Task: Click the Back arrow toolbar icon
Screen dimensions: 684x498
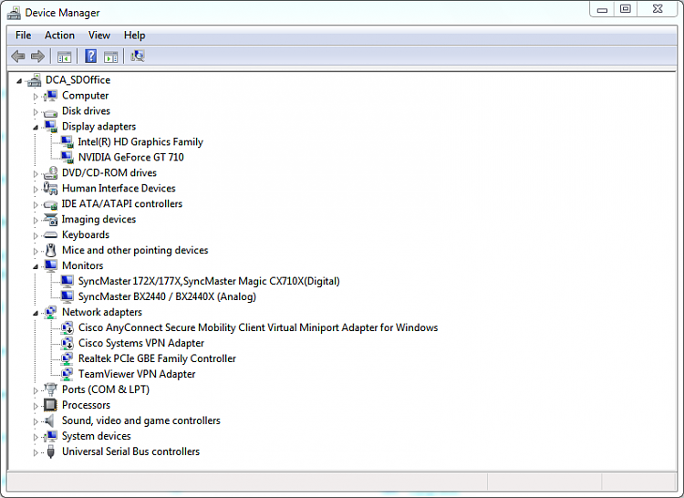Action: [18, 57]
